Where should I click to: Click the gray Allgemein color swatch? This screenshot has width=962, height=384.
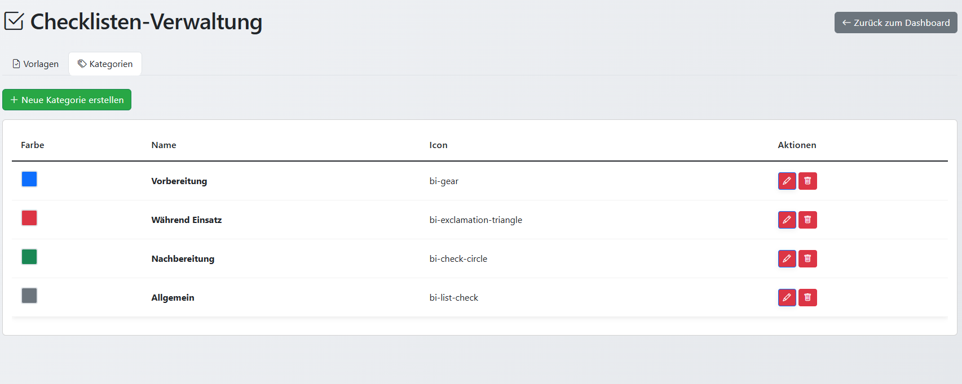pos(29,296)
